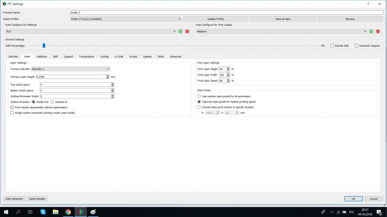Viewport: 387px width, 217px height.
Task: Click the dialog help question mark
Action: (x=368, y=4)
